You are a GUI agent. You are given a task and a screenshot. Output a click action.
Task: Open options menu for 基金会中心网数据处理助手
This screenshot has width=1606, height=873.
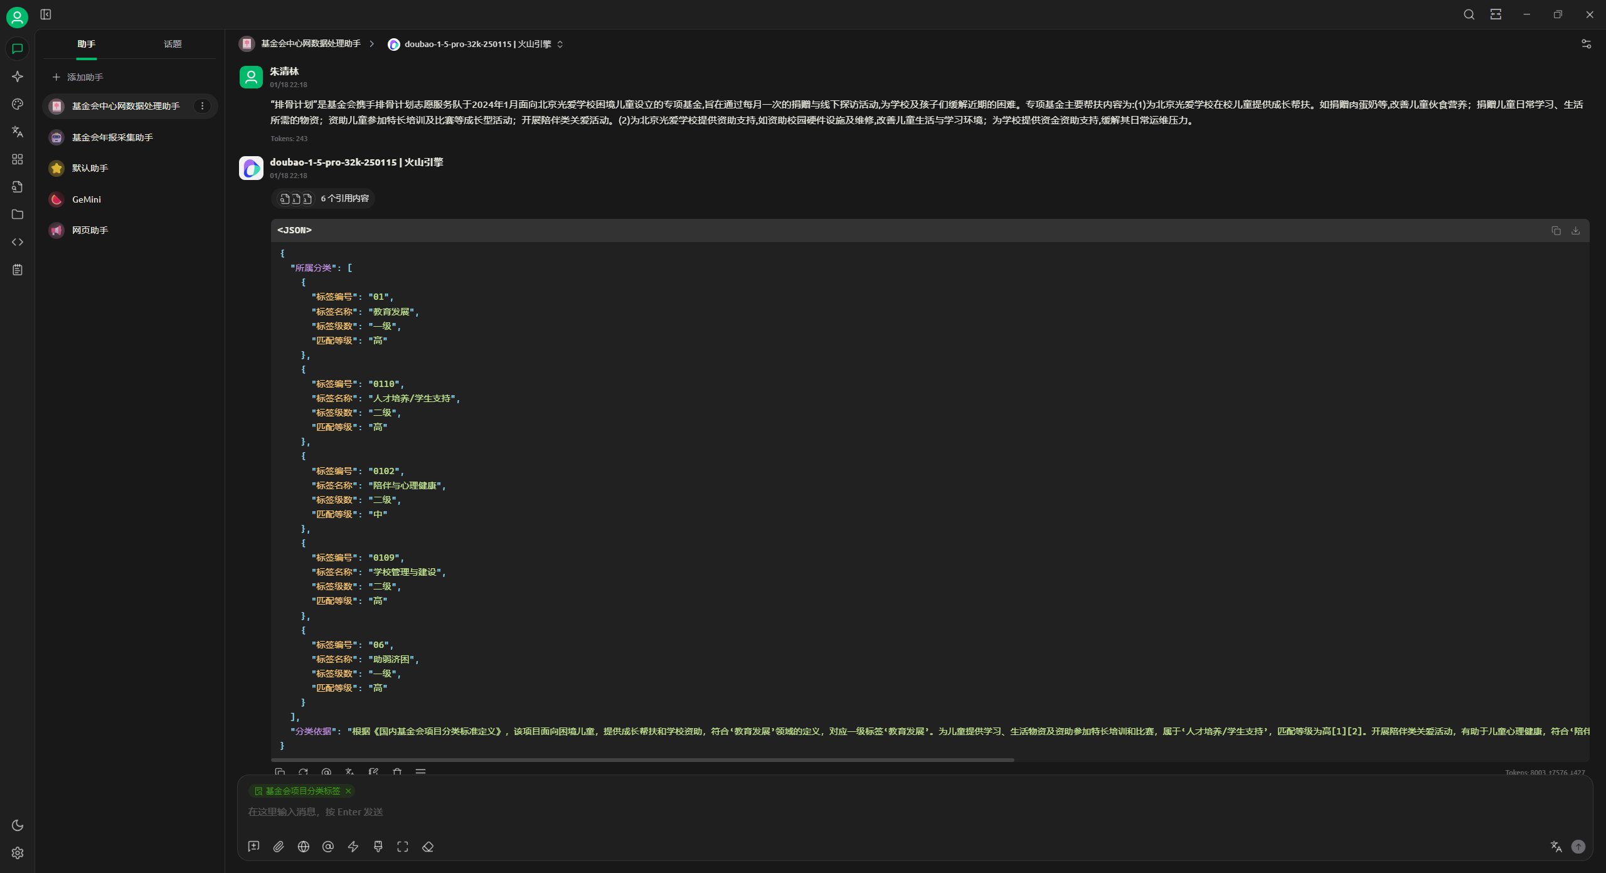pyautogui.click(x=202, y=106)
